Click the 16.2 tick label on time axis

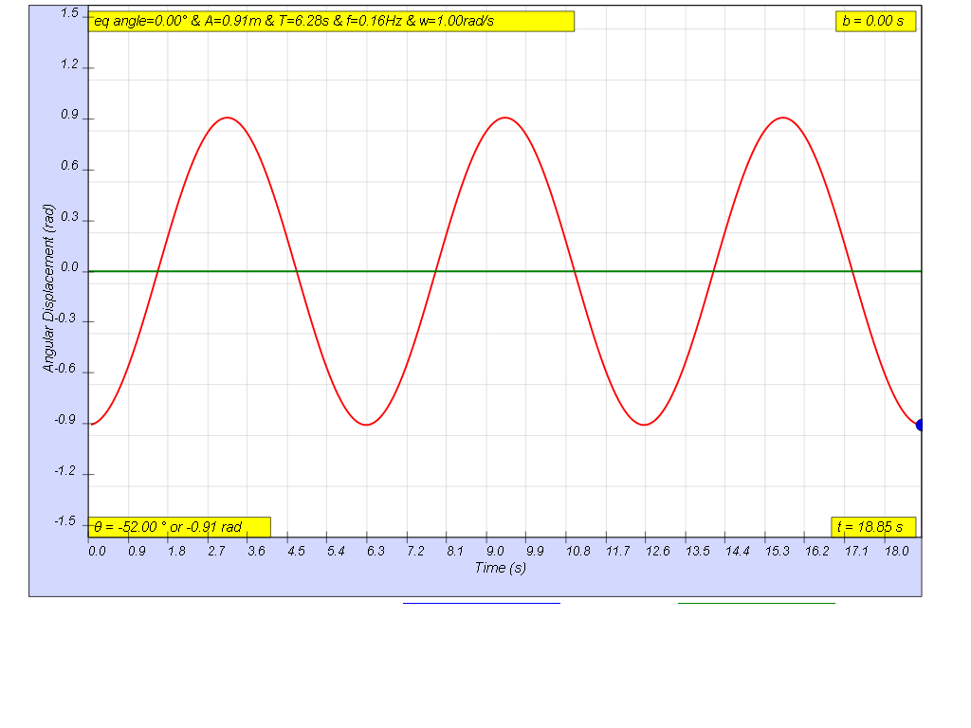816,551
